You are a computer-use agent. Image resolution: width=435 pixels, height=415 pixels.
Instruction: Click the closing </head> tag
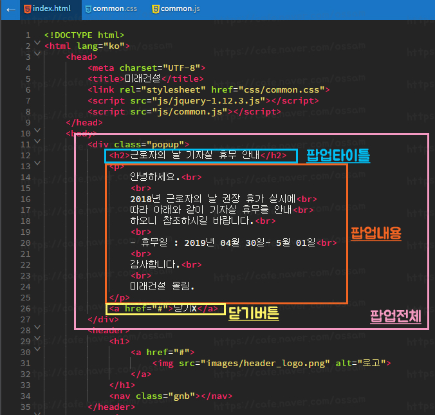coord(84,123)
